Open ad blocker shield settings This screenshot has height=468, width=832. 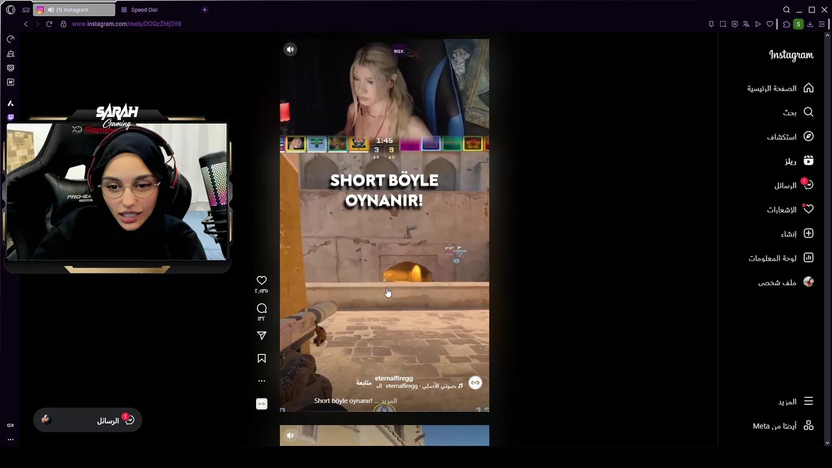[x=734, y=24]
